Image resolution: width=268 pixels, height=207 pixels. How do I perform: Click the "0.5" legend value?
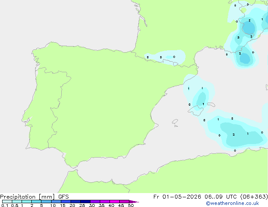pos(15,205)
